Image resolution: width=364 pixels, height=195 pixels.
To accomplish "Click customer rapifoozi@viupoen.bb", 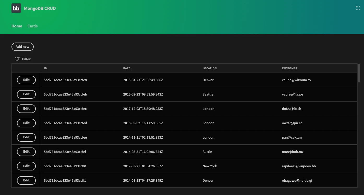I will click(299, 166).
